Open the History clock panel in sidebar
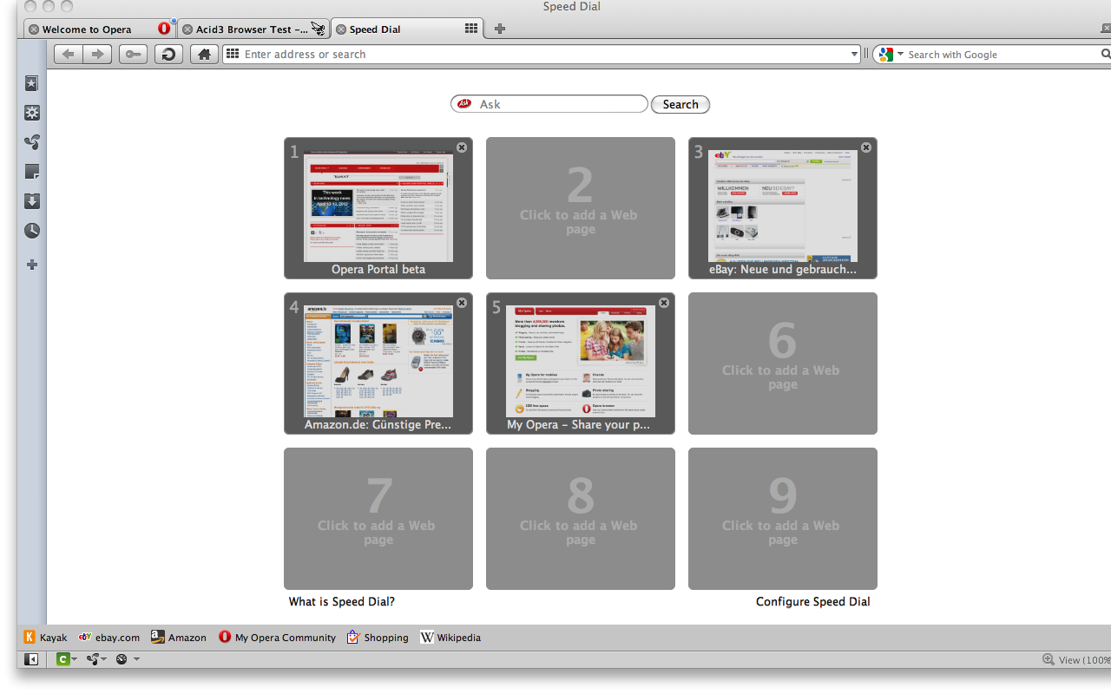 tap(31, 231)
